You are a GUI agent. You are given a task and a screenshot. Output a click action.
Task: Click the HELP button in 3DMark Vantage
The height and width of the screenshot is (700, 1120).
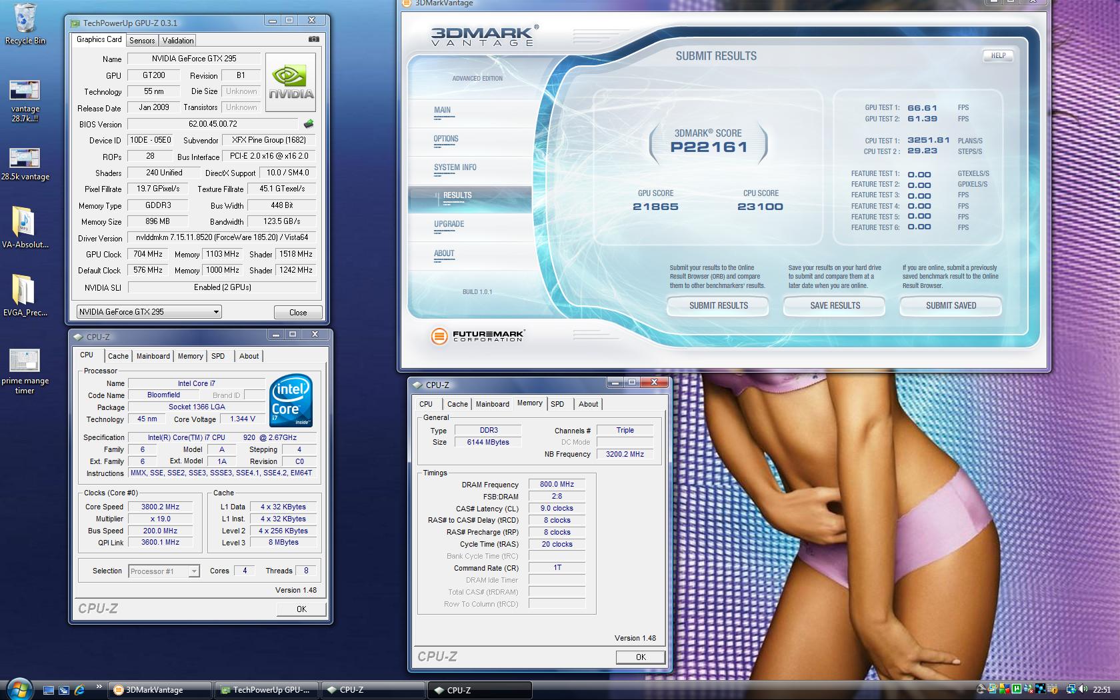pyautogui.click(x=998, y=56)
